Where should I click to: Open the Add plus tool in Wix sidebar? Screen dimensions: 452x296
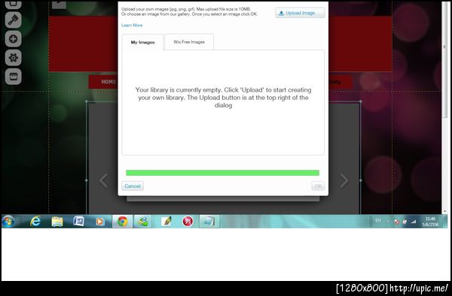[x=14, y=39]
